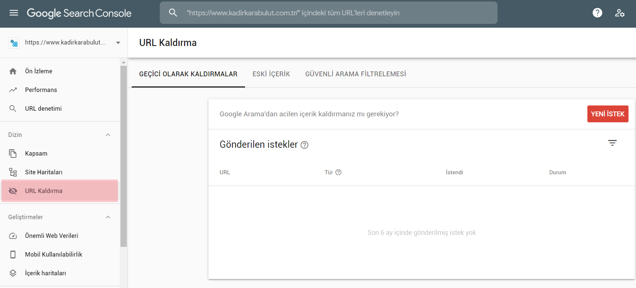This screenshot has width=636, height=288.
Task: Click the Site Haritaları tree icon
Action: (x=13, y=172)
